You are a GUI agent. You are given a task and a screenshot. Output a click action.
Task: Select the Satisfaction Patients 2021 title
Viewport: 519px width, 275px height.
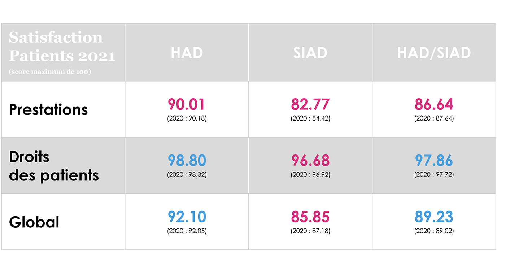coord(62,47)
